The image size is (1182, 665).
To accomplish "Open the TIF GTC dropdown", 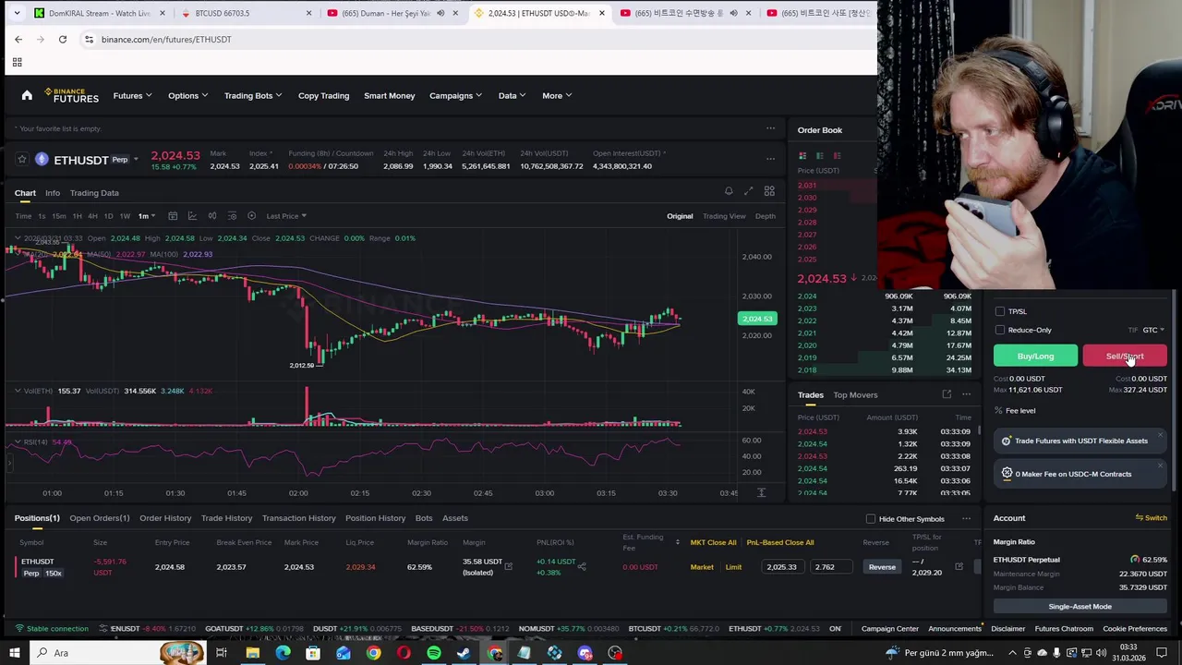I will [1153, 330].
